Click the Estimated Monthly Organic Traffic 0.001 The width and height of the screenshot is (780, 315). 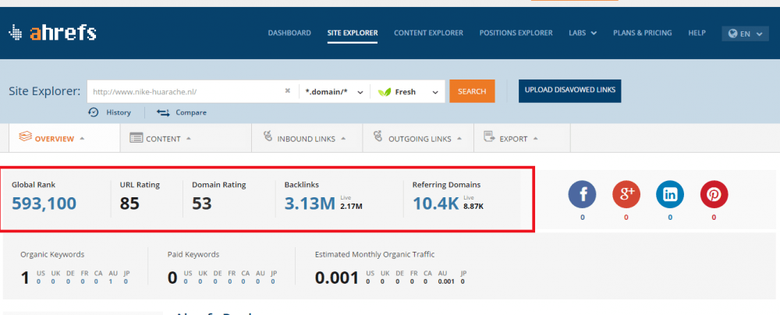point(337,278)
